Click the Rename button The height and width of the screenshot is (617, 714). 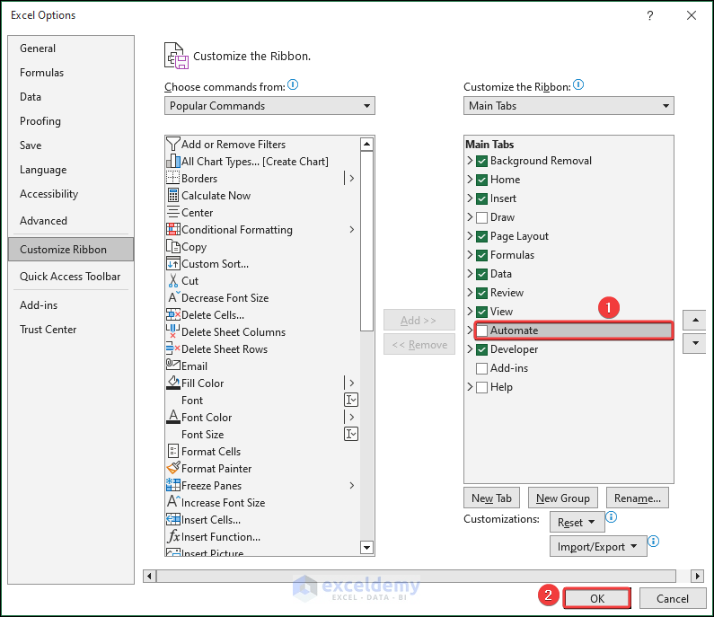[x=637, y=498]
